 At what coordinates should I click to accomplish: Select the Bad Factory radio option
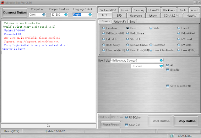[111, 45]
